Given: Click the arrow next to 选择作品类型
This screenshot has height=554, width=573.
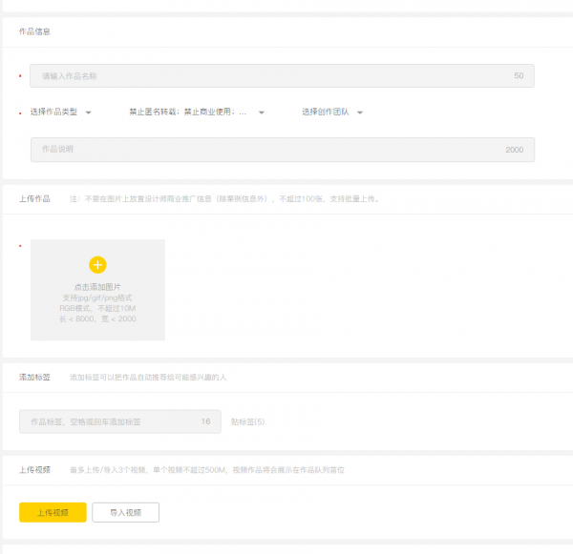Looking at the screenshot, I should pyautogui.click(x=89, y=113).
